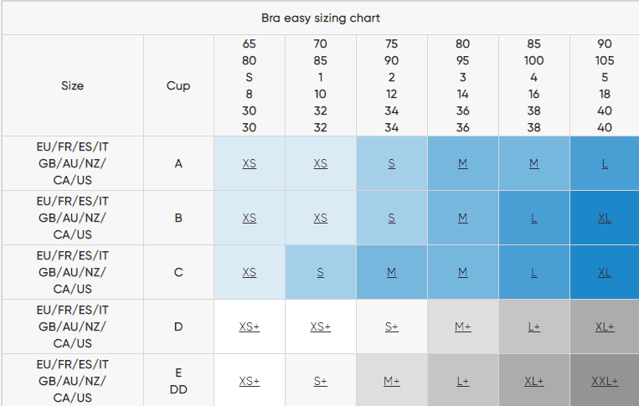Viewport: 639px width, 406px height.
Task: Open the XL link in cup B row
Action: (605, 218)
